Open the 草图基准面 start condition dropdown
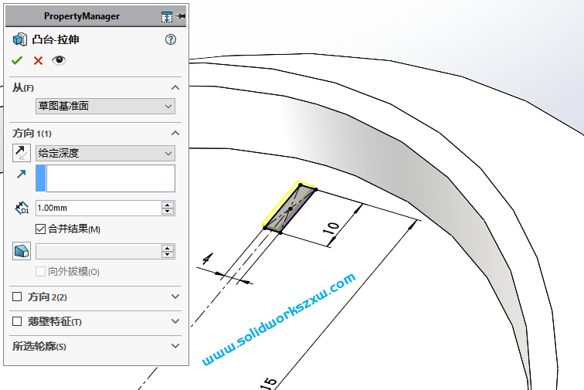Screen dimensions: 584x390 [x=105, y=106]
